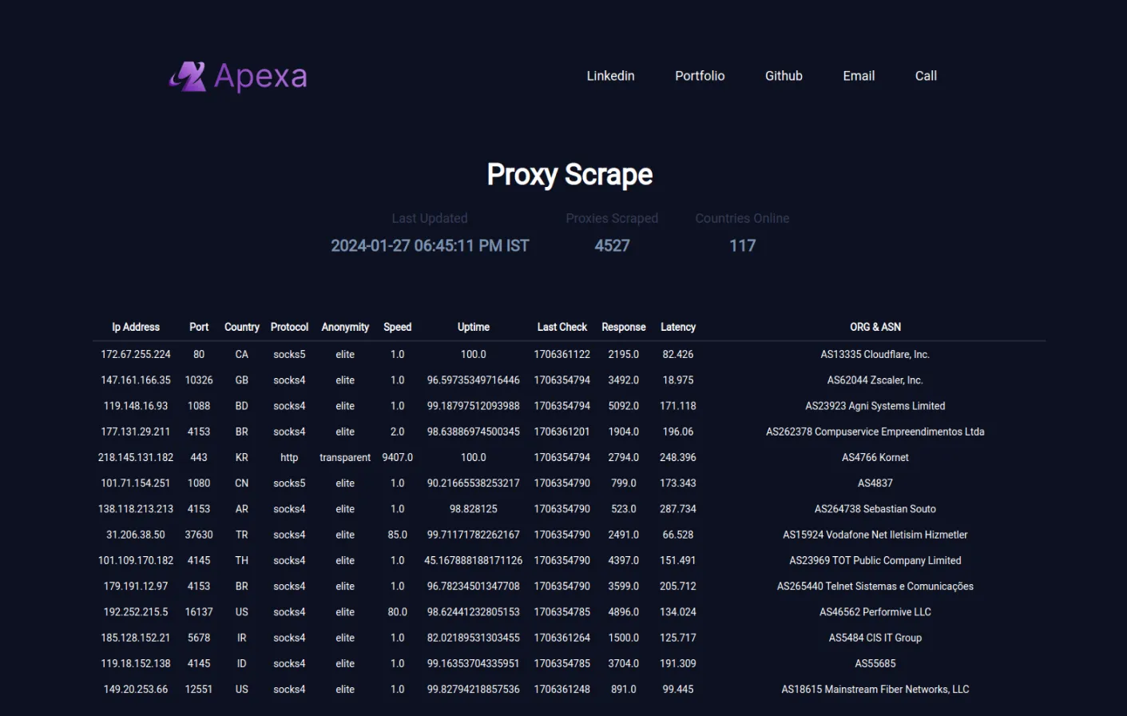Select the Call nav link
Image resolution: width=1127 pixels, height=716 pixels.
[x=926, y=76]
